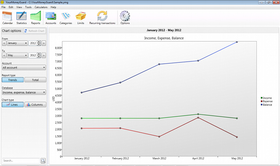Screen dimensions: 280x166
Task: Open the Calculators menu
Action: pyautogui.click(x=41, y=7)
